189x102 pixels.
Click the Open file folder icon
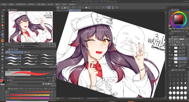point(65,7)
